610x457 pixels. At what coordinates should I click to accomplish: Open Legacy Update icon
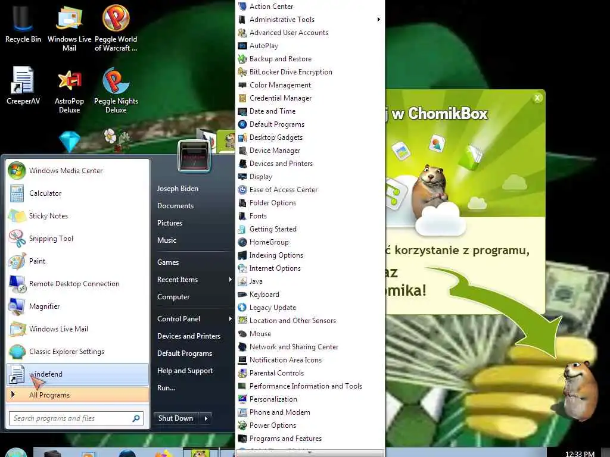click(242, 308)
